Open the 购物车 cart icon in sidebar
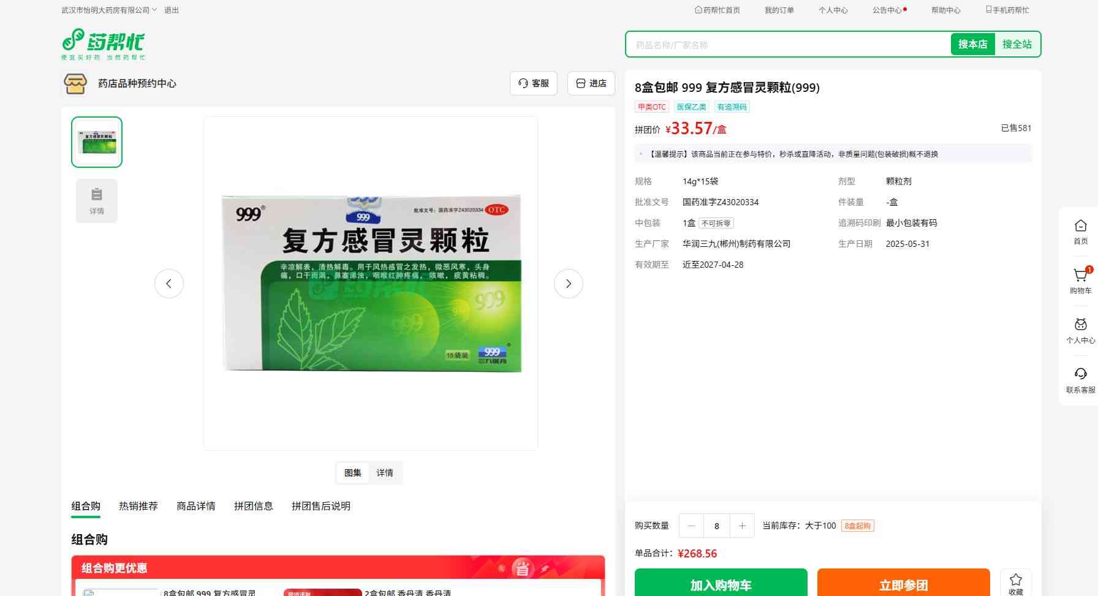Image resolution: width=1098 pixels, height=596 pixels. (1080, 276)
